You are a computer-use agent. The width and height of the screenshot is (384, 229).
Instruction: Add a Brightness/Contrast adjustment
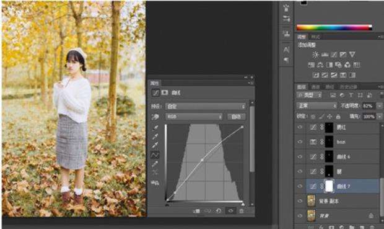[x=315, y=55]
